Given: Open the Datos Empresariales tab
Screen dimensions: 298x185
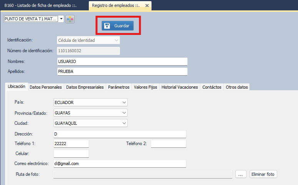Looking at the screenshot, I should pos(85,87).
